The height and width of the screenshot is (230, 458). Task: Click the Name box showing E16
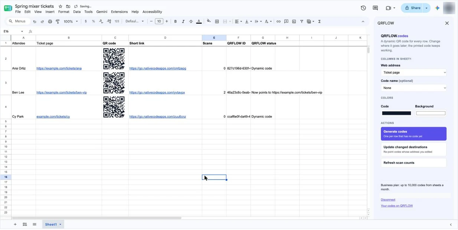(13, 32)
